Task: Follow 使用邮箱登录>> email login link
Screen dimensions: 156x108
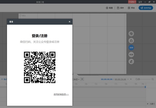Action: pyautogui.click(x=61, y=94)
